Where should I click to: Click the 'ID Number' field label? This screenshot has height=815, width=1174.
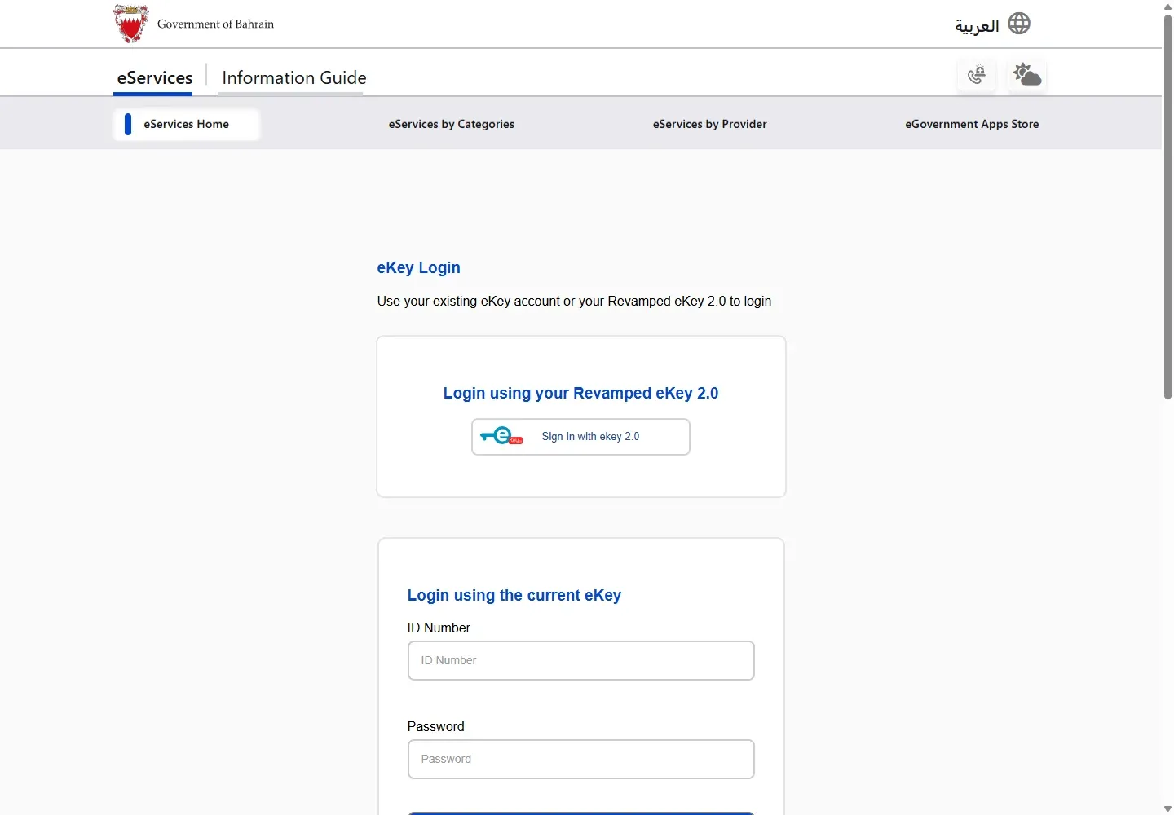[439, 628]
